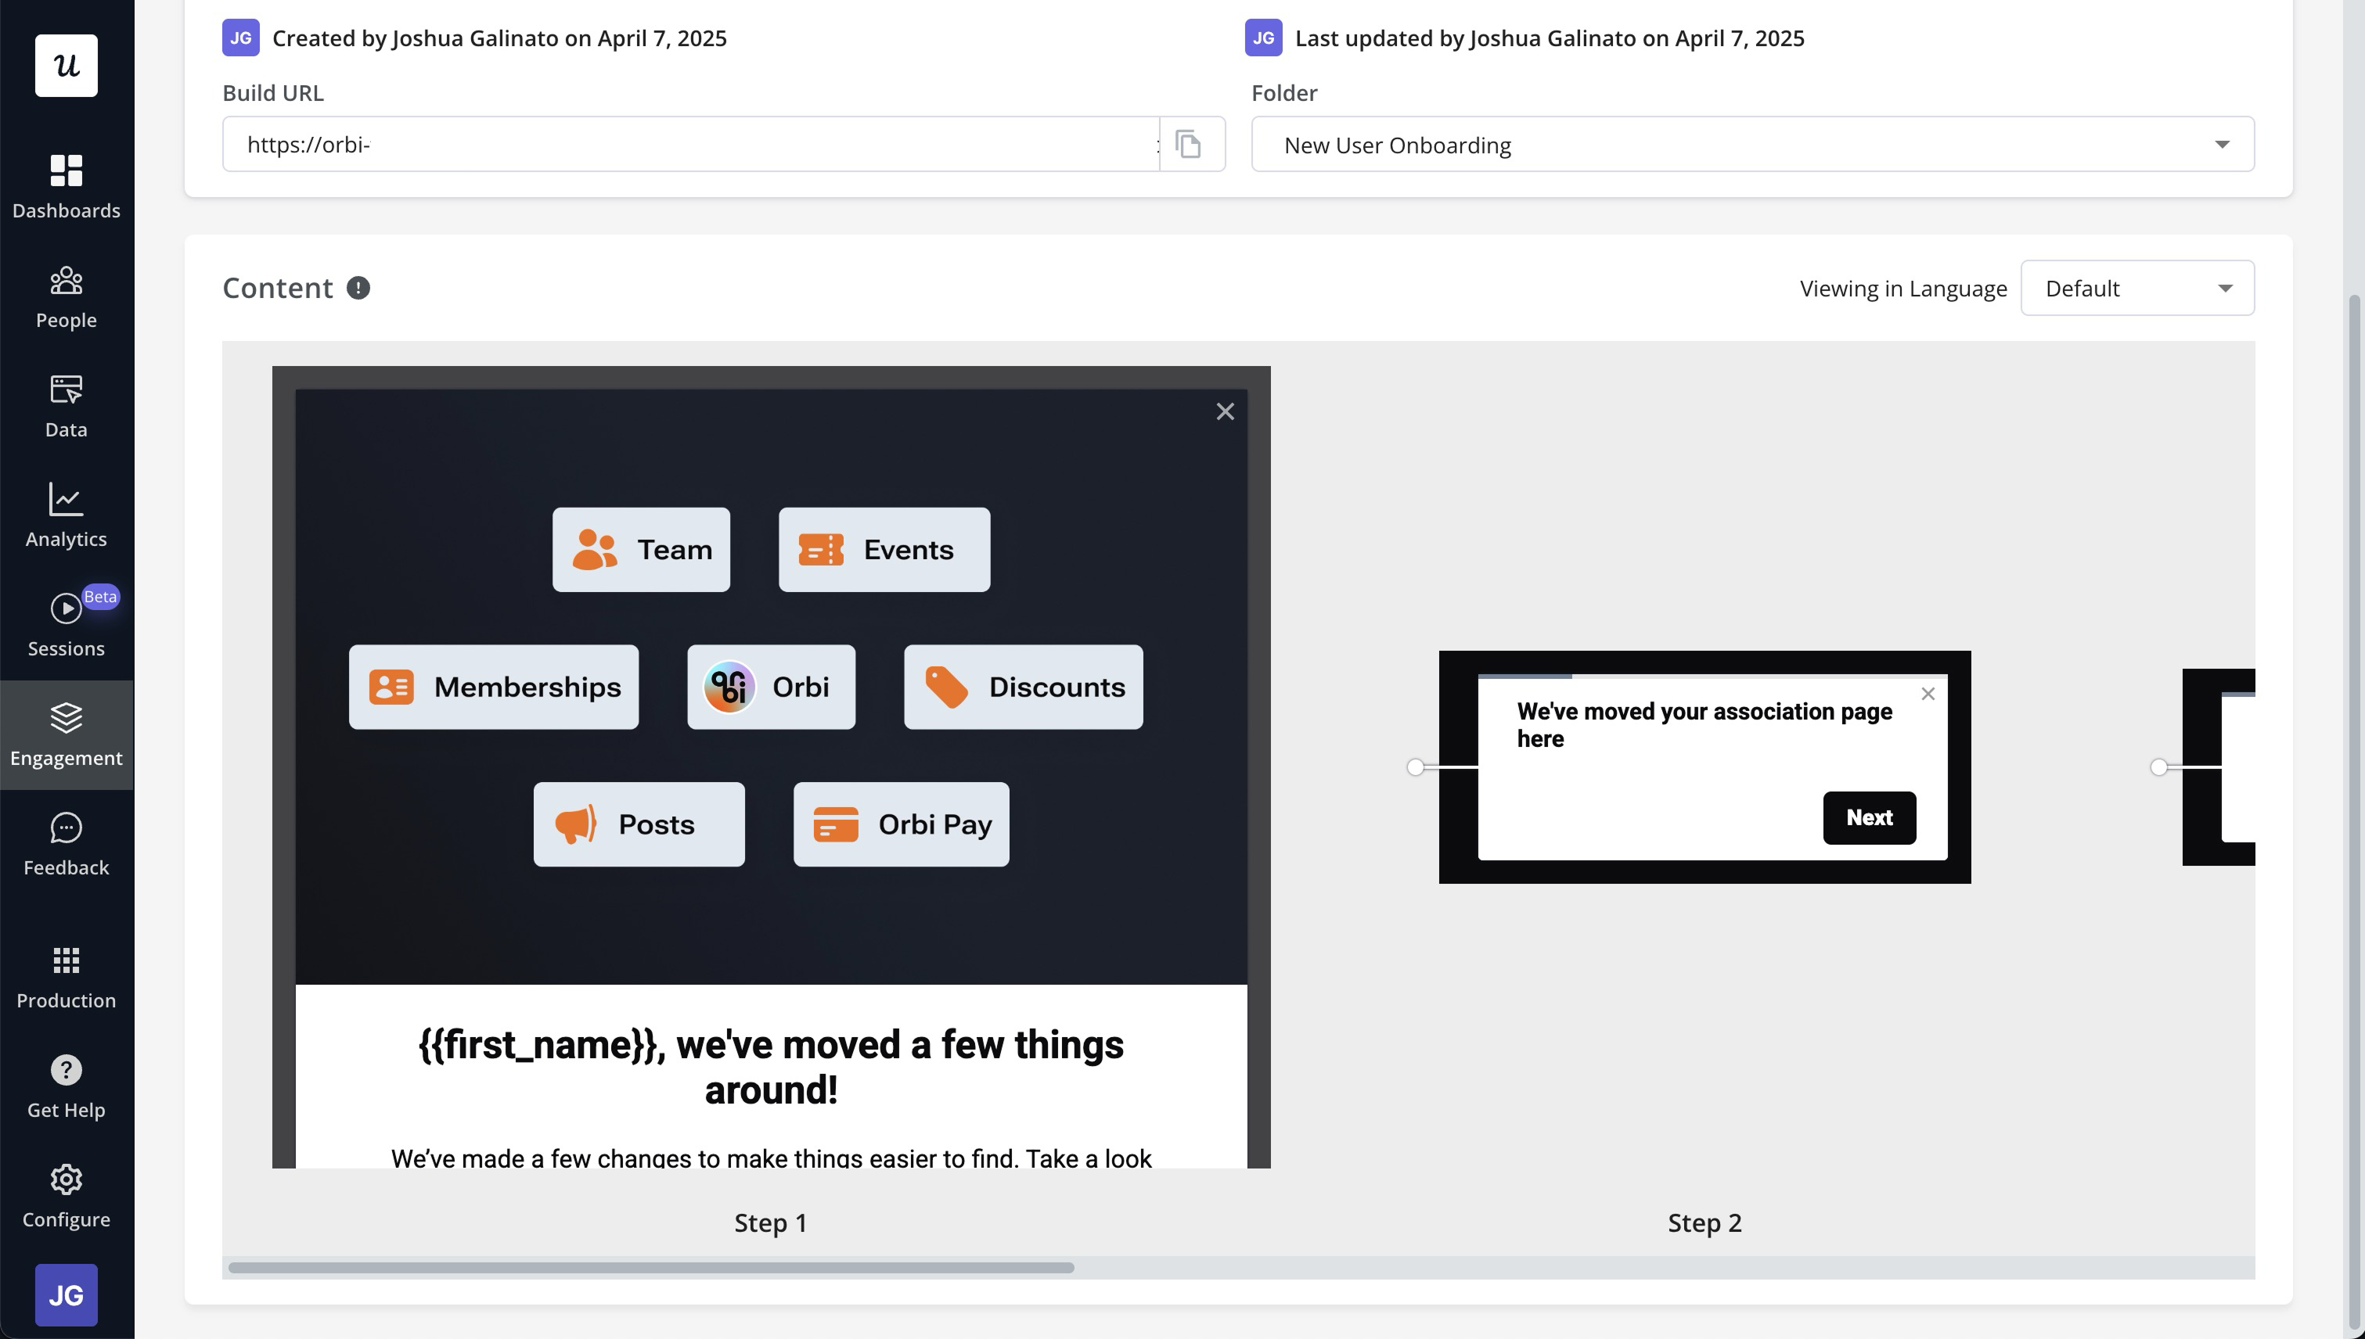Screen dimensions: 2365x1339
Task: Click the Orbi Pay tile in preview
Action: (x=902, y=824)
